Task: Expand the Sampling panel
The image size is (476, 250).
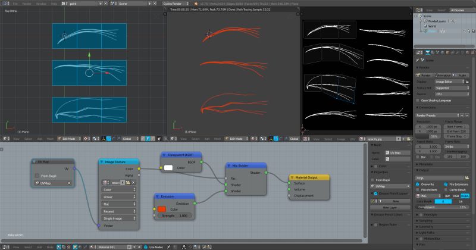Action: pyautogui.click(x=425, y=221)
